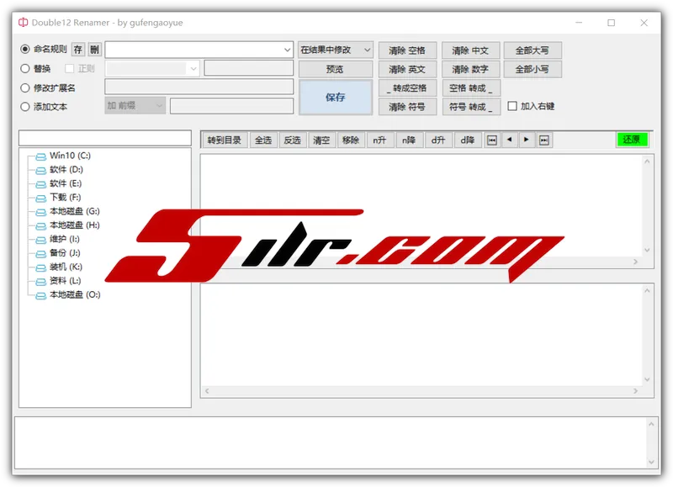Click the 存 save-rule icon button
Screen dimensions: 673x487
pos(78,50)
